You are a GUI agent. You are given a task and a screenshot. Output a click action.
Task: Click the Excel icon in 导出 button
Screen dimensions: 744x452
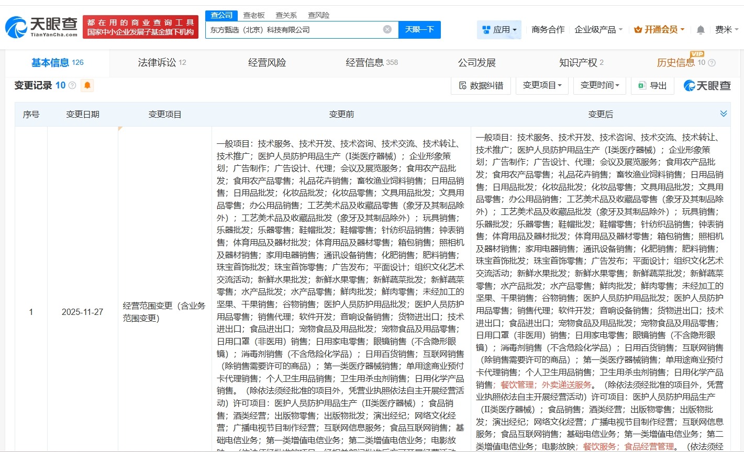point(642,85)
